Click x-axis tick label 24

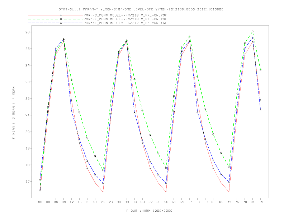tap(103, 202)
